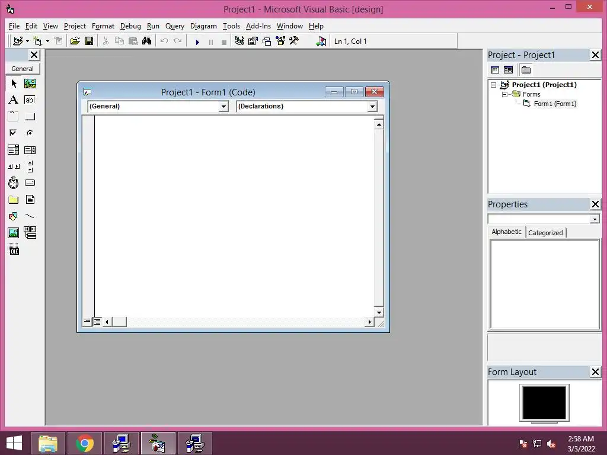Open the Tools menu
The image size is (607, 455).
[x=231, y=26]
